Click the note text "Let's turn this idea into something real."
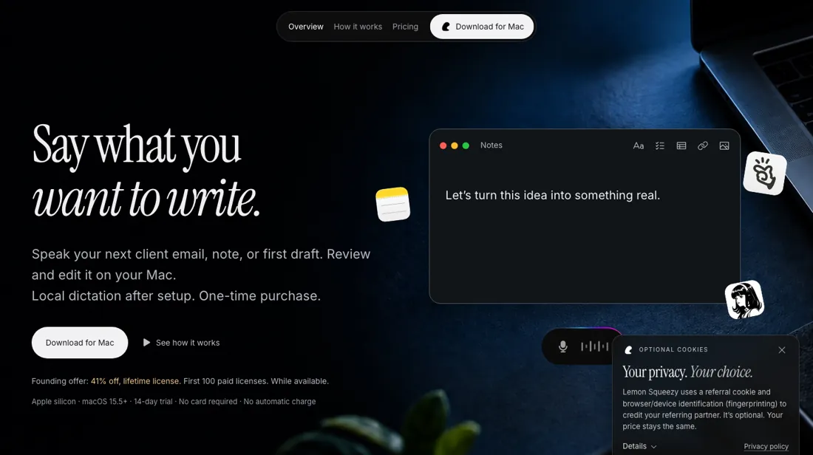813x455 pixels. click(553, 196)
